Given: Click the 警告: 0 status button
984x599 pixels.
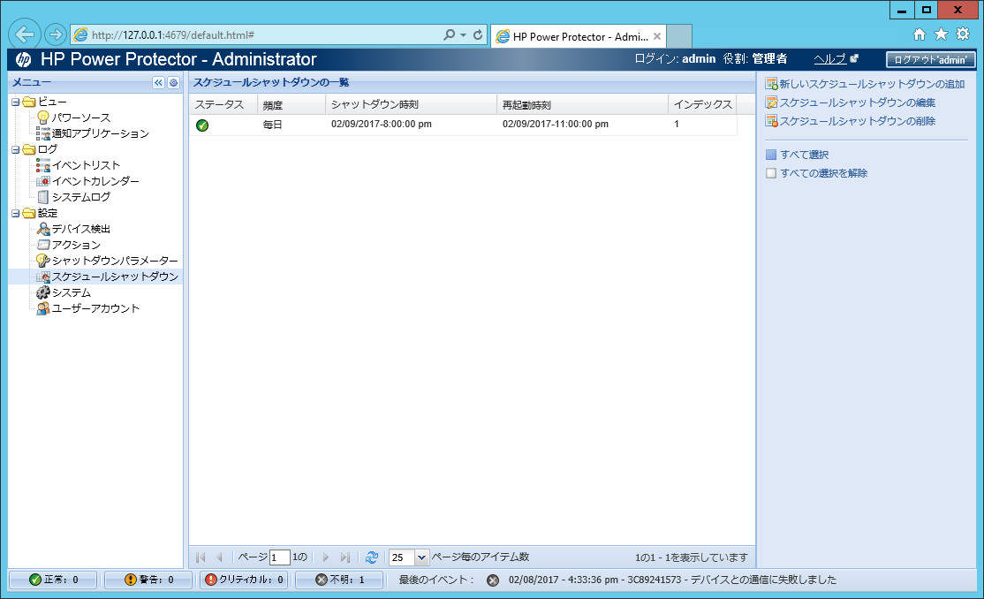Looking at the screenshot, I should (x=148, y=580).
